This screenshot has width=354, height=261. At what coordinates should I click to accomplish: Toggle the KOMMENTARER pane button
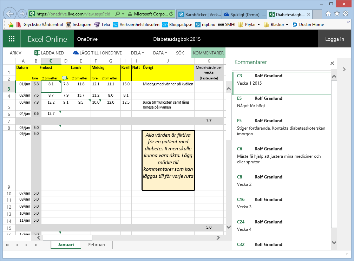tap(208, 53)
